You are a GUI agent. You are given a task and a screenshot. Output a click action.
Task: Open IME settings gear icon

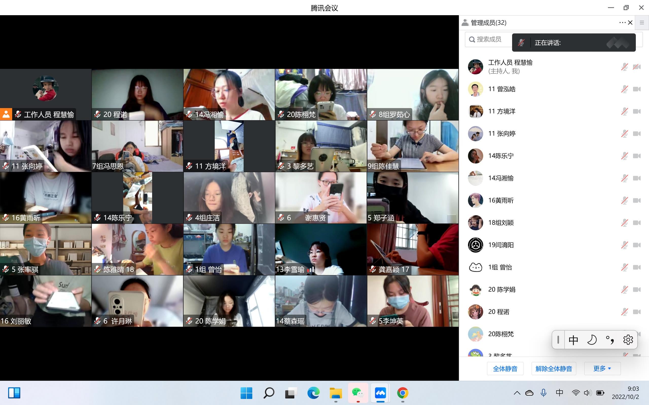point(628,340)
